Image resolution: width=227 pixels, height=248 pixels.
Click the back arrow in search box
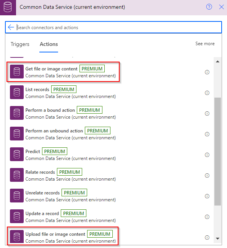coord(11,27)
